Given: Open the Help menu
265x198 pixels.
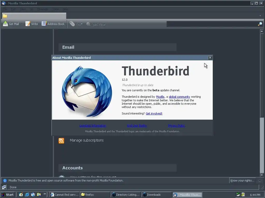Looking at the screenshot, I should pos(65,9).
